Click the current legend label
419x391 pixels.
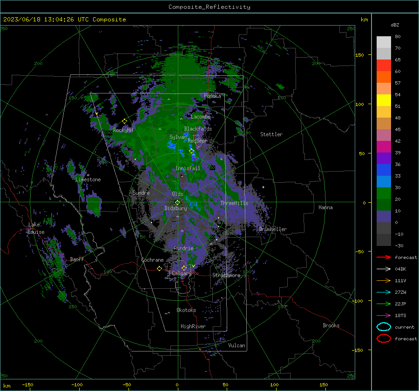point(405,327)
